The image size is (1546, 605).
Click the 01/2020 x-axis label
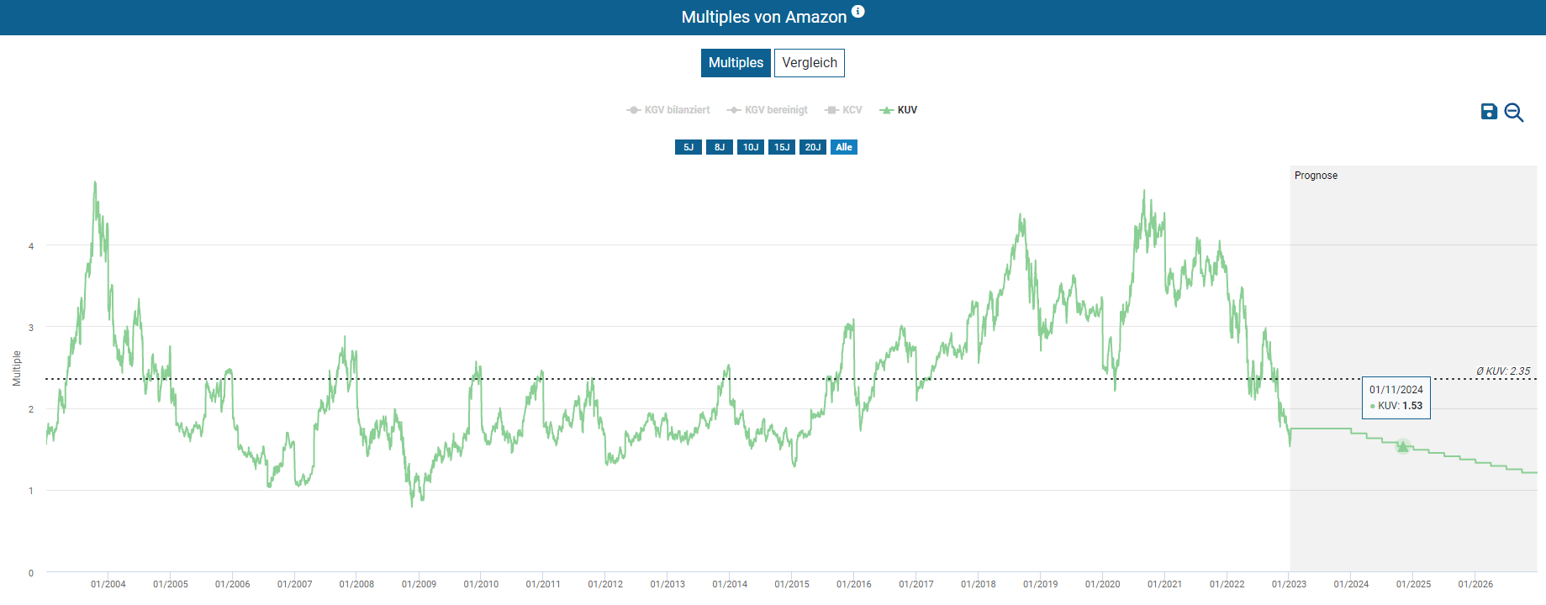click(x=1102, y=584)
